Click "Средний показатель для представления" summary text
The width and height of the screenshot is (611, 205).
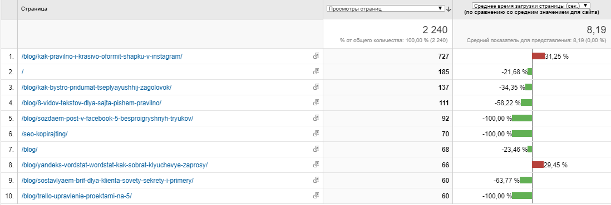pyautogui.click(x=536, y=40)
